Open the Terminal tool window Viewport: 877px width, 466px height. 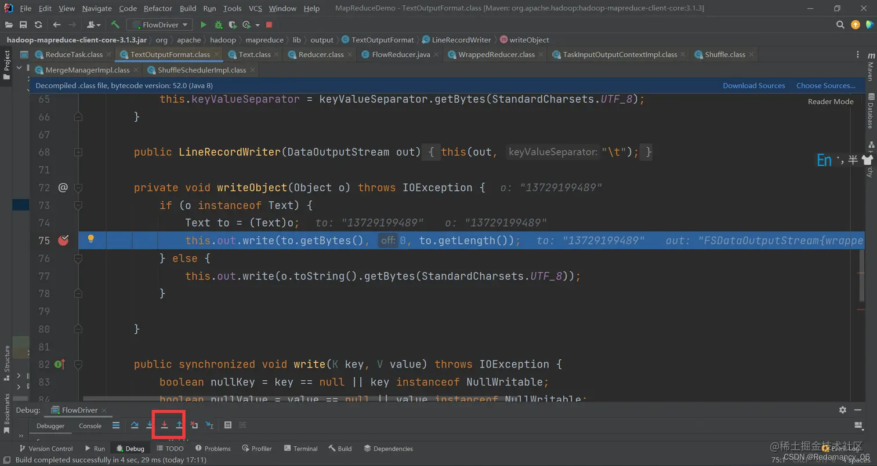(x=300, y=449)
